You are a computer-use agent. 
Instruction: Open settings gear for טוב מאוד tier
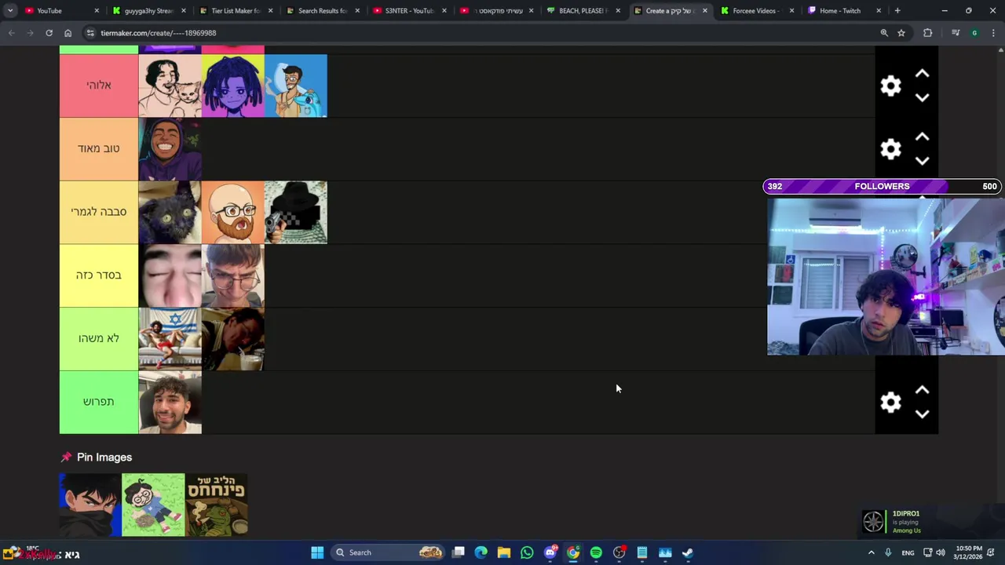point(890,149)
